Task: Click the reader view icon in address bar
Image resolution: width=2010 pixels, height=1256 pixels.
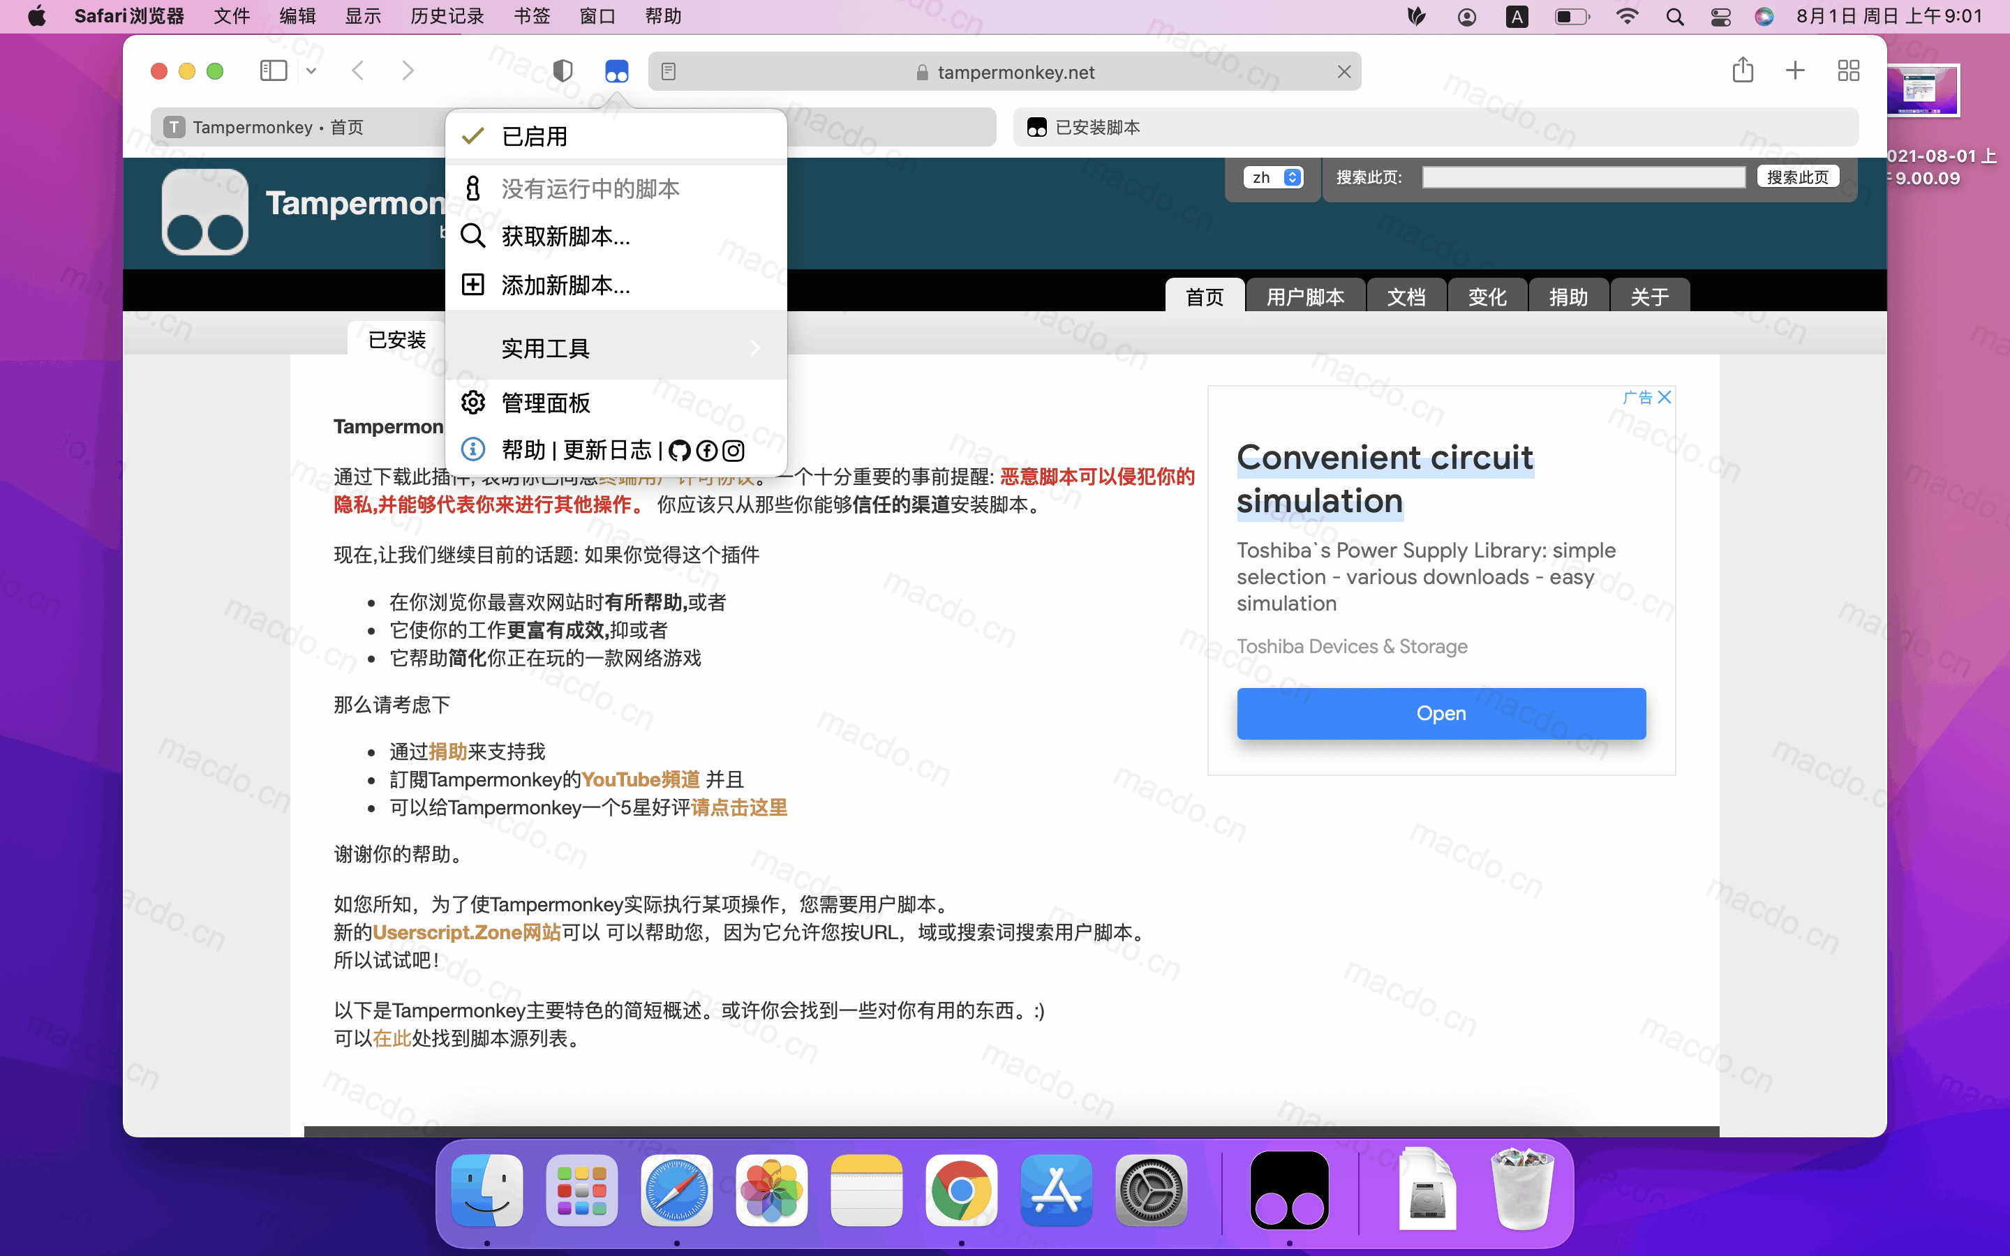Action: click(669, 73)
